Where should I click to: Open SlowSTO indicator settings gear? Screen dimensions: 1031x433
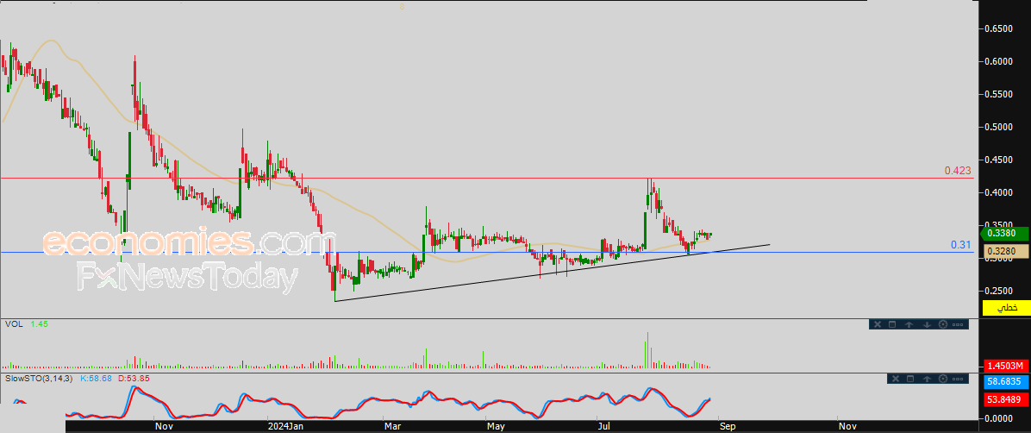[944, 379]
